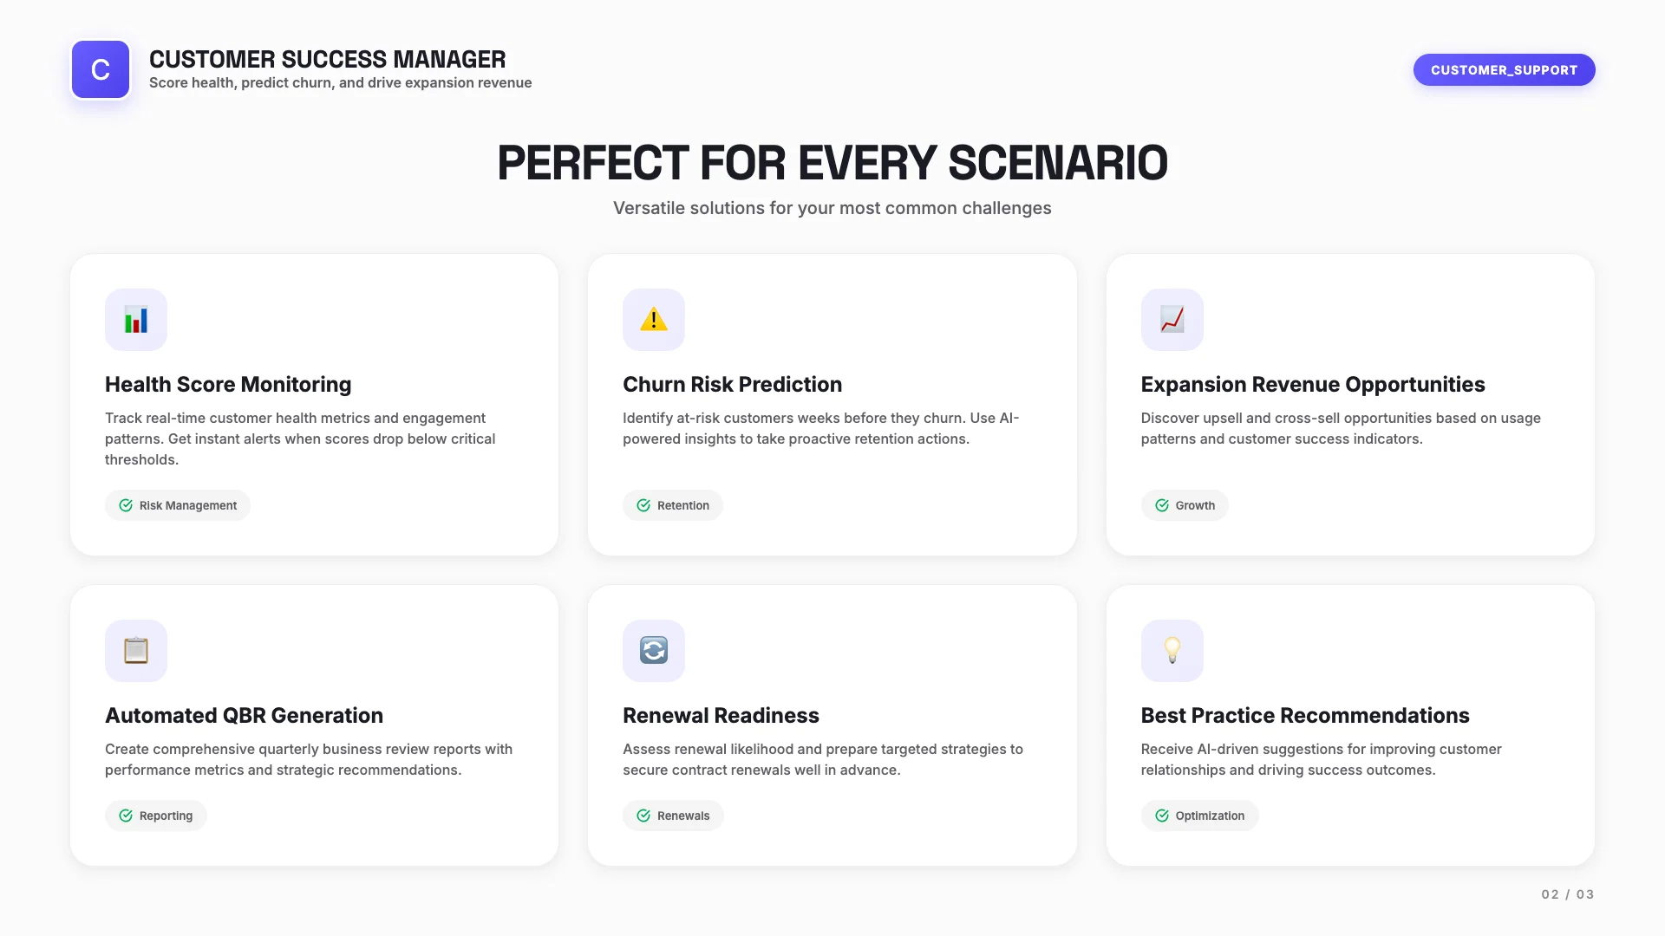Viewport: 1665px width, 936px height.
Task: Click the upward trend chart Expansion icon
Action: pos(1172,320)
